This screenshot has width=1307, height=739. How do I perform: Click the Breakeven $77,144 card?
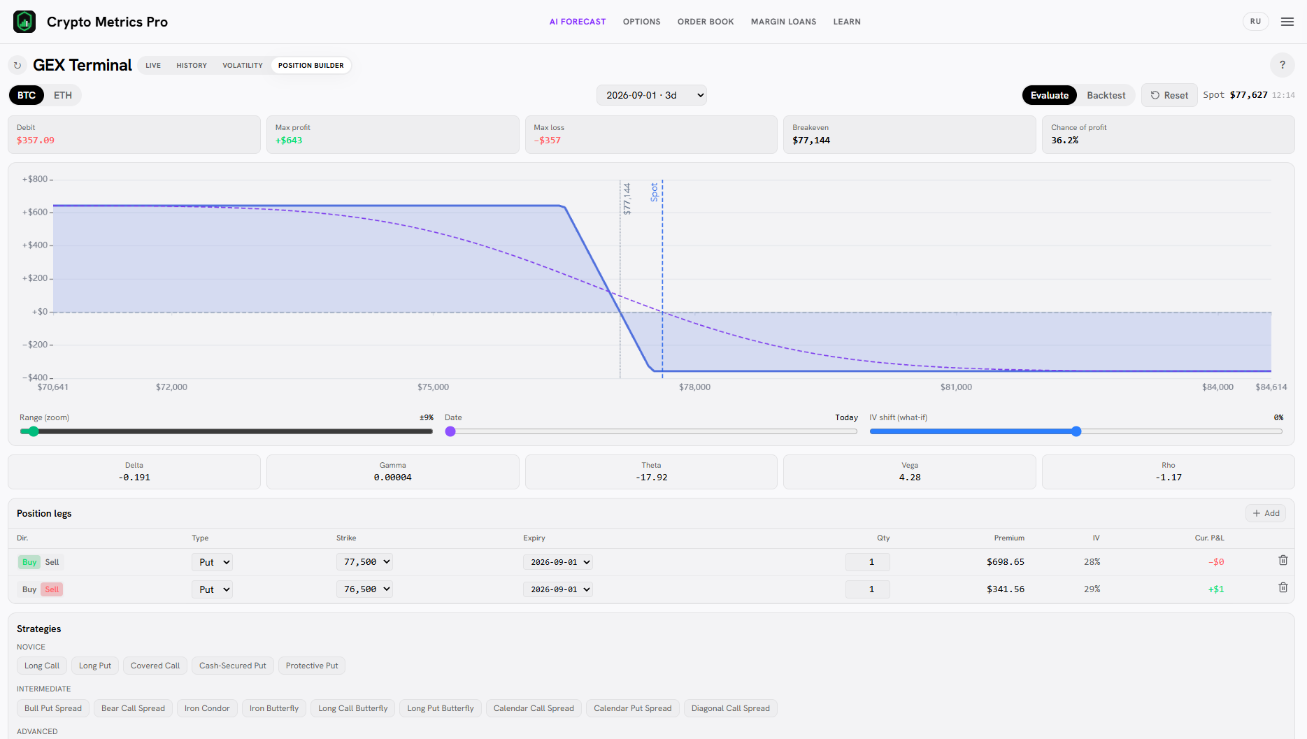coord(910,134)
